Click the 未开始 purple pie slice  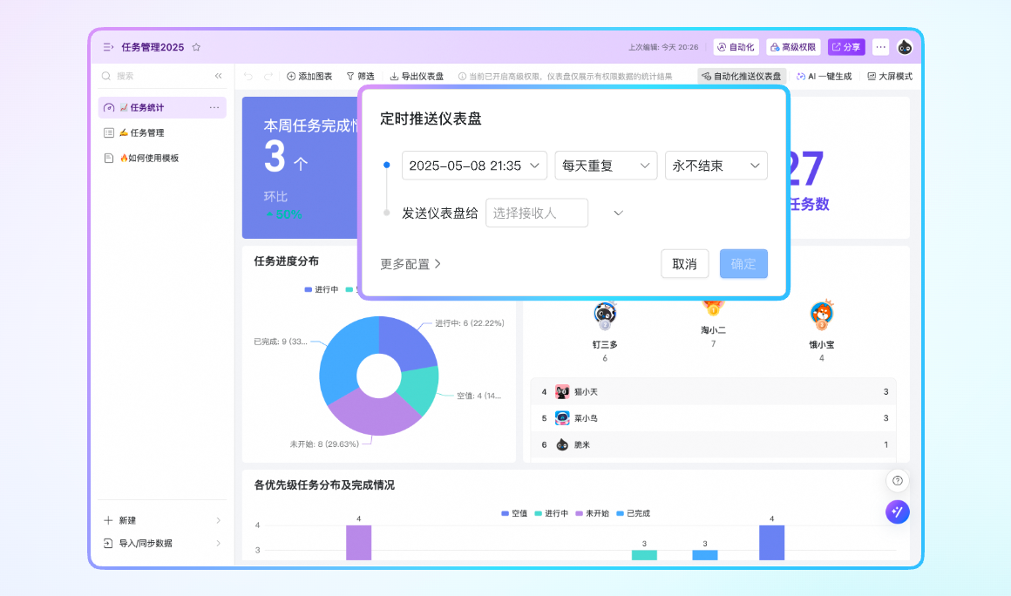pos(376,412)
